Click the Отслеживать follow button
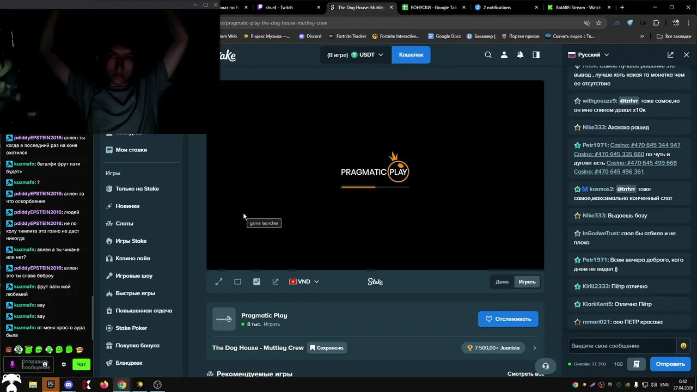This screenshot has height=392, width=697. tap(508, 319)
